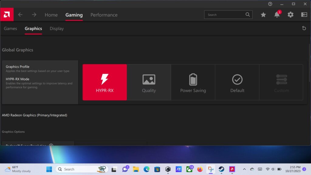Open Xbox app from taskbar
The height and width of the screenshot is (175, 311).
coord(190,169)
